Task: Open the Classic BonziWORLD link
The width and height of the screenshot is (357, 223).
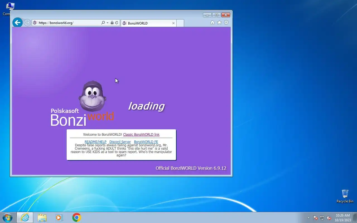Action: [x=141, y=134]
